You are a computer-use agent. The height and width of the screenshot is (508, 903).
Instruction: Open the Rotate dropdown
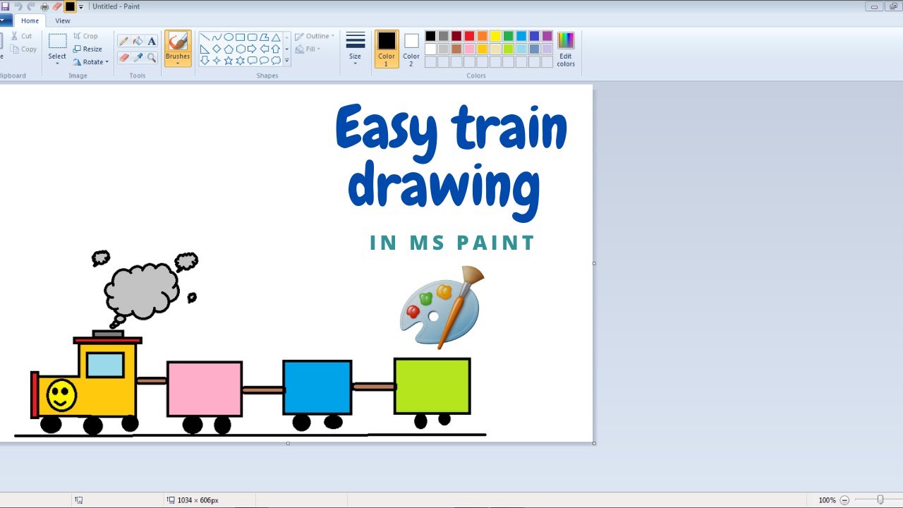pyautogui.click(x=91, y=62)
